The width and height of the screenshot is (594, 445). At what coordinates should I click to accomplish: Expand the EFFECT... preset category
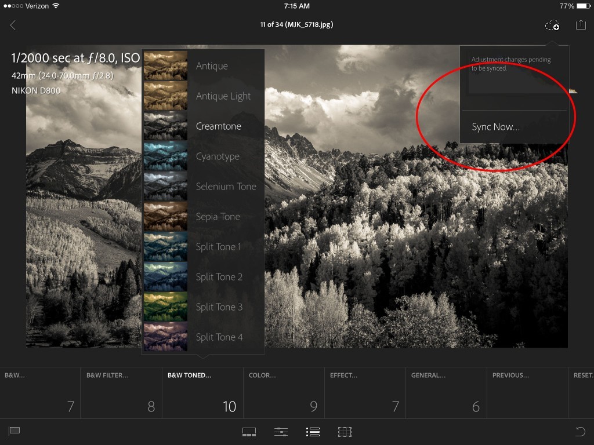(x=365, y=392)
